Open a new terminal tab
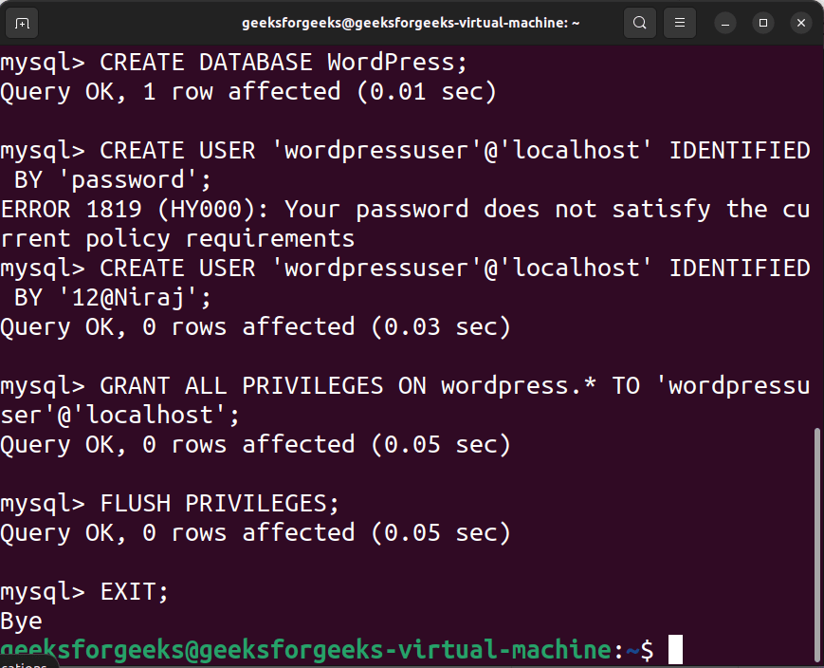Image resolution: width=824 pixels, height=668 pixels. click(x=23, y=22)
